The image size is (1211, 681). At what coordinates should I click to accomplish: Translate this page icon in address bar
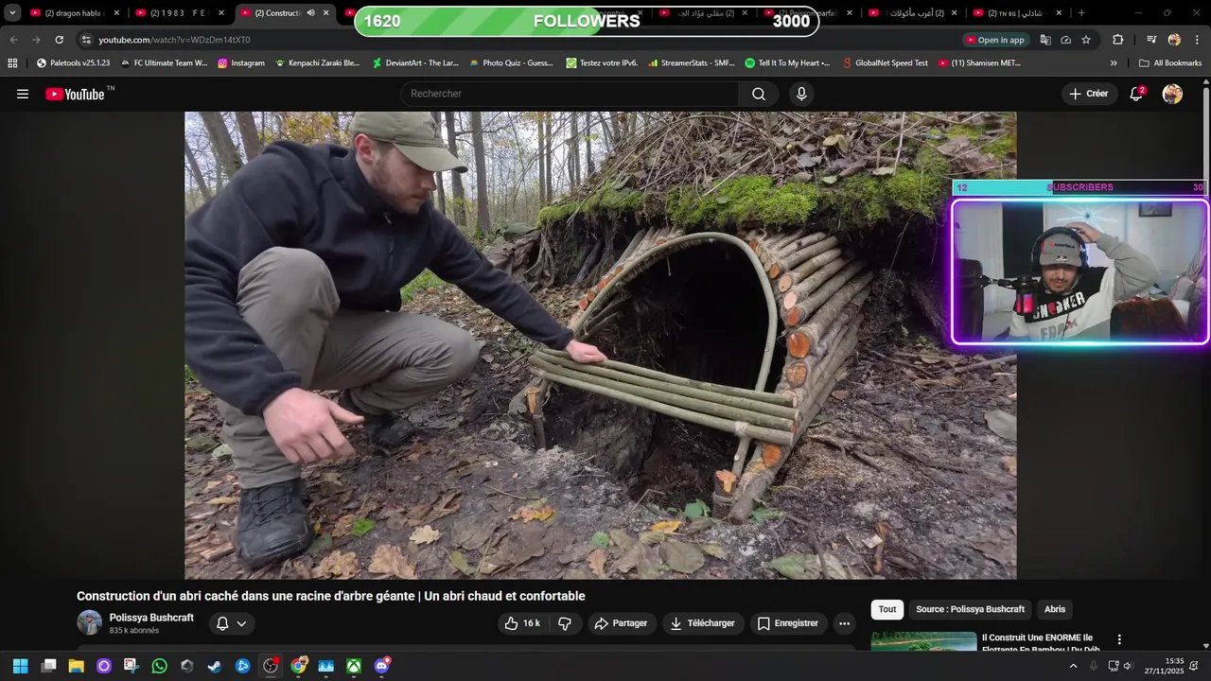point(1045,40)
